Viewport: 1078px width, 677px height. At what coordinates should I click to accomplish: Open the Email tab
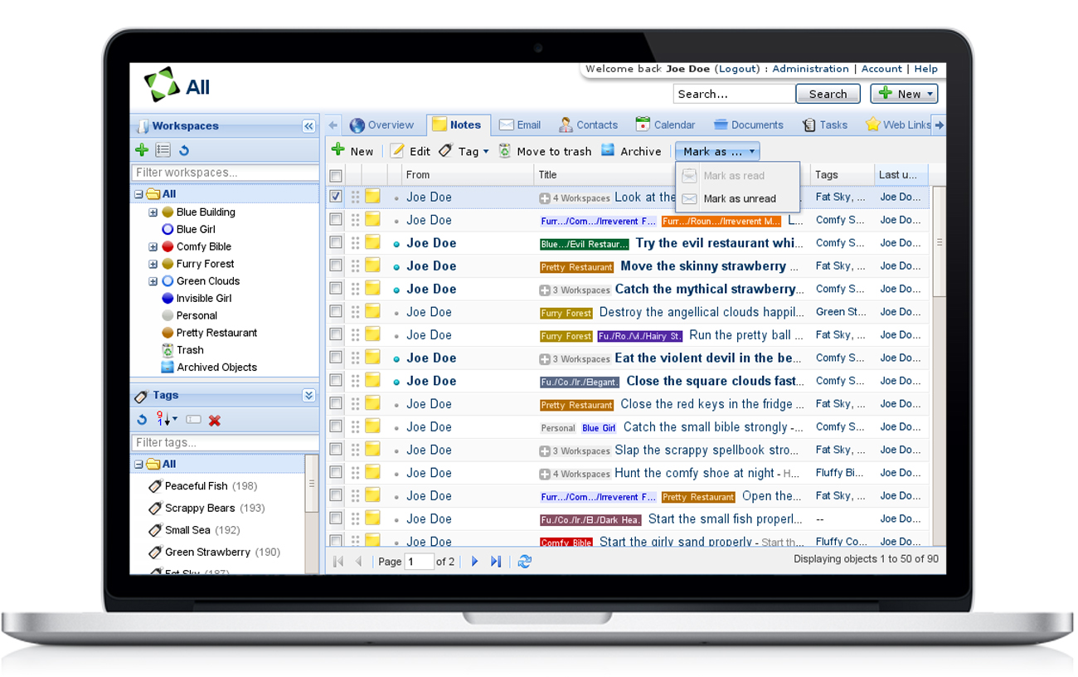[520, 125]
